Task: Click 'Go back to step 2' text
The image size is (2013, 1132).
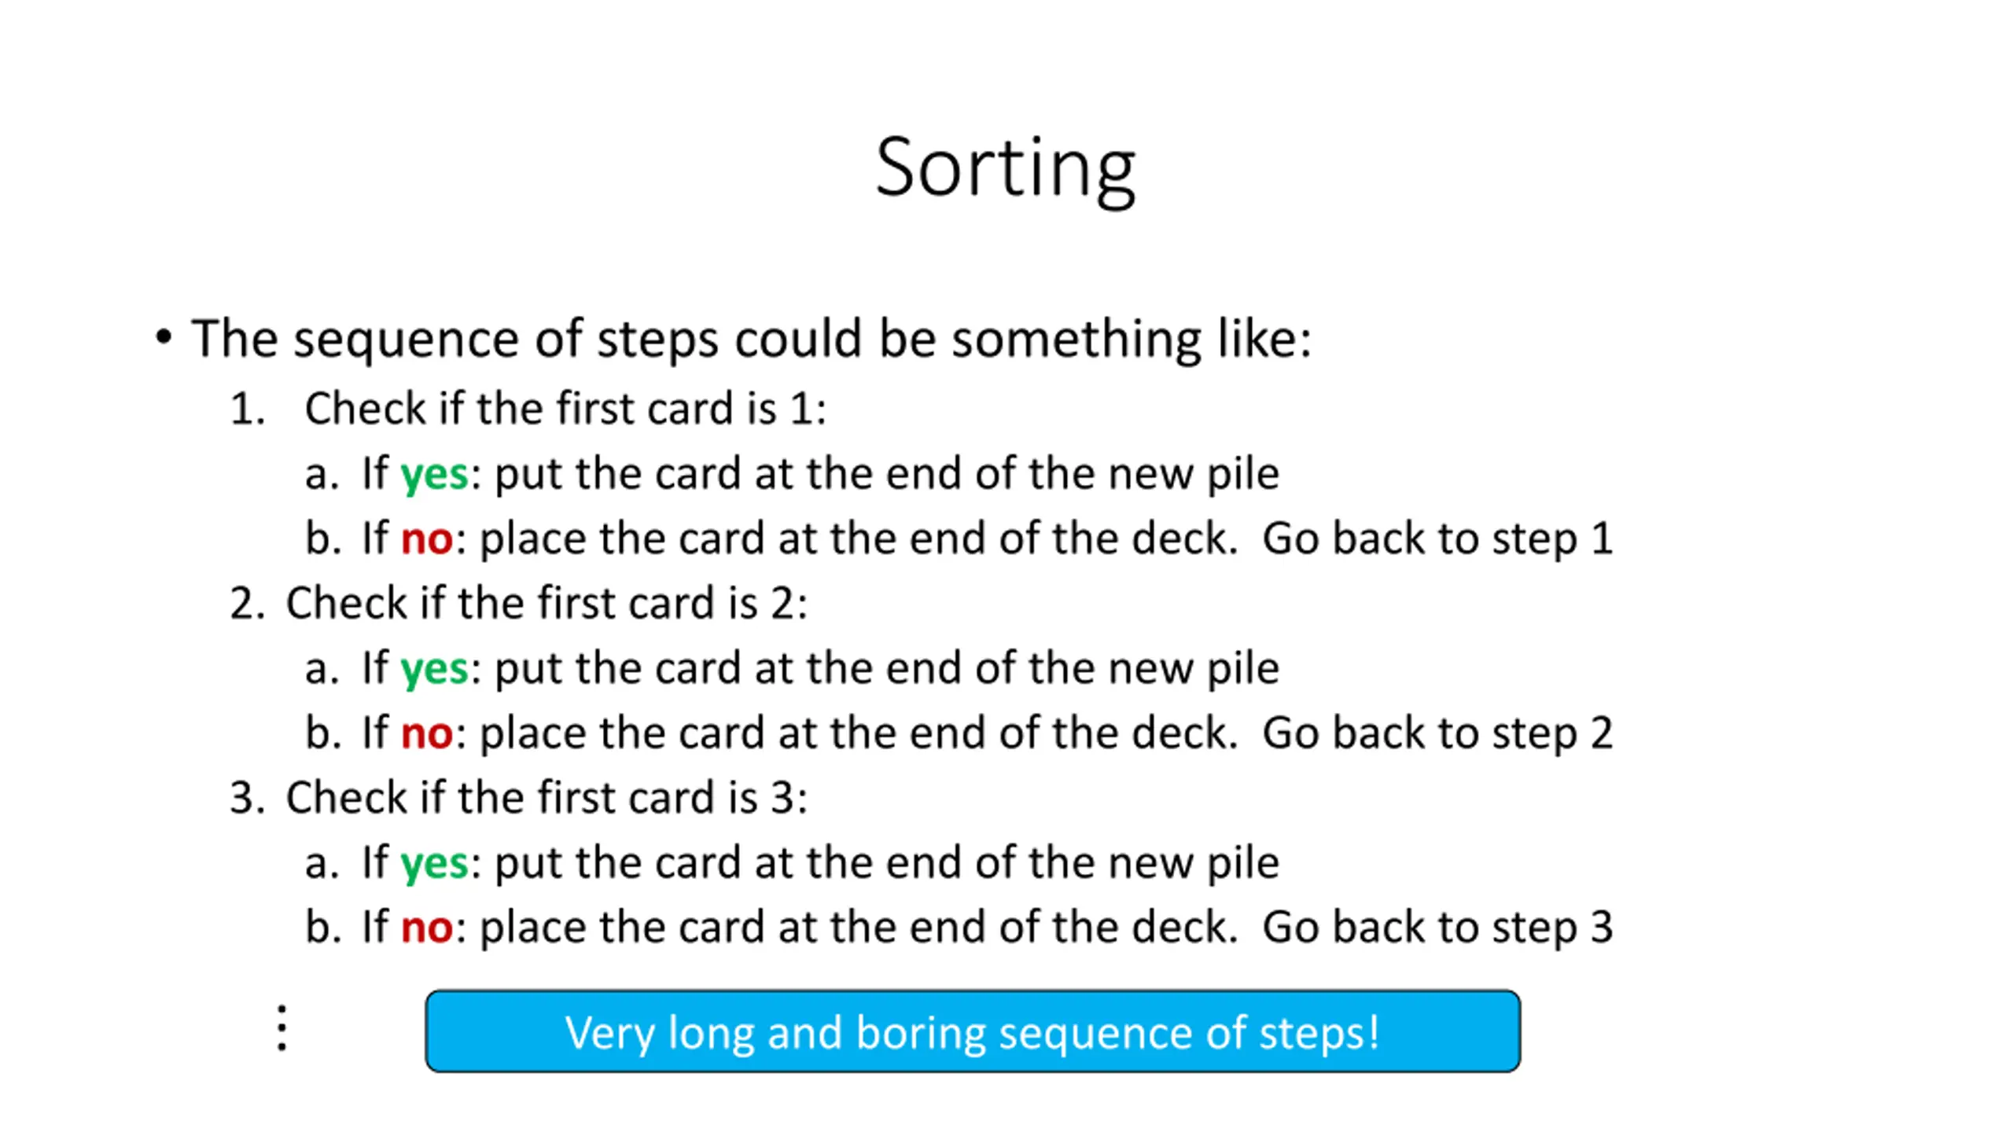Action: (x=1437, y=733)
